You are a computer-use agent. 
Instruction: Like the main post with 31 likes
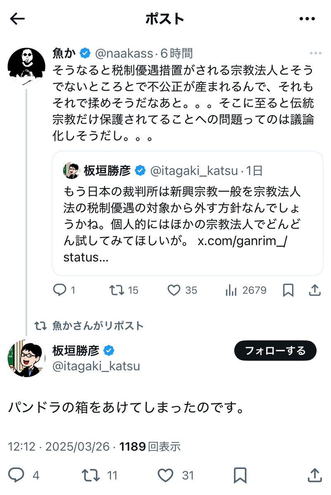tap(165, 475)
